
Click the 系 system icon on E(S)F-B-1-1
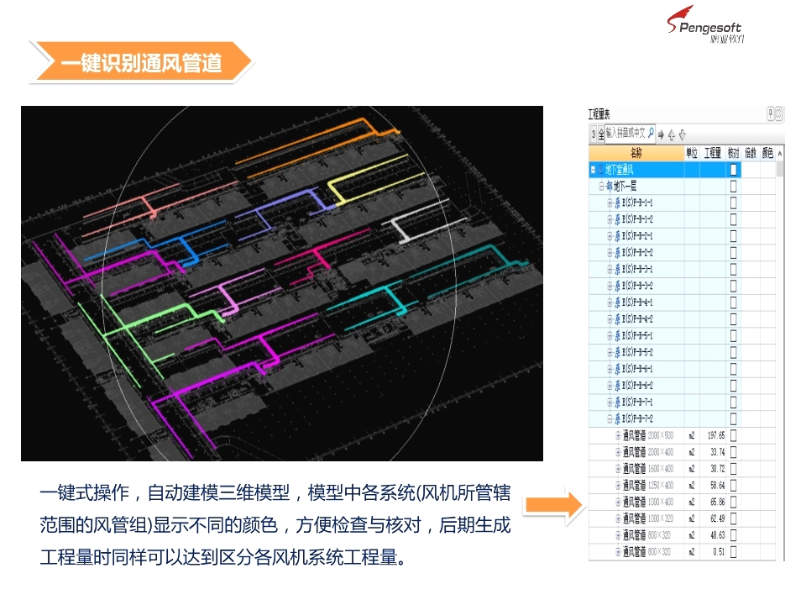(615, 202)
